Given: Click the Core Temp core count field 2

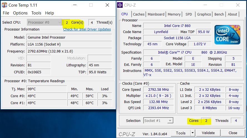Looking at the screenshot, I should coord(67,22).
